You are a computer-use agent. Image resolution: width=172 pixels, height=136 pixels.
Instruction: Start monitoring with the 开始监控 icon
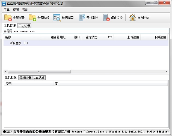(x=82, y=18)
